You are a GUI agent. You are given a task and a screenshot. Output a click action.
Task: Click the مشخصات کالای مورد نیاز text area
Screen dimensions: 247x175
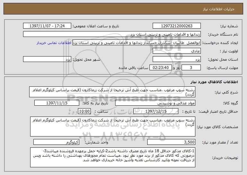(x=113, y=127)
